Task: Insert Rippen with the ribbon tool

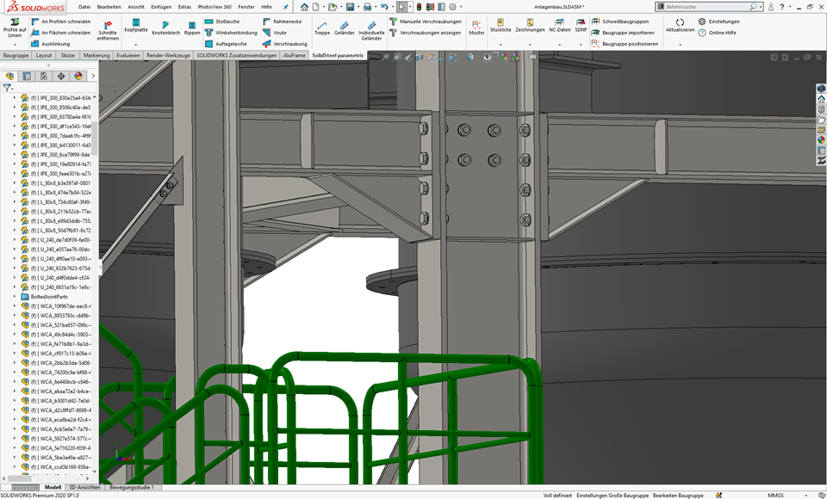Action: tap(192, 27)
